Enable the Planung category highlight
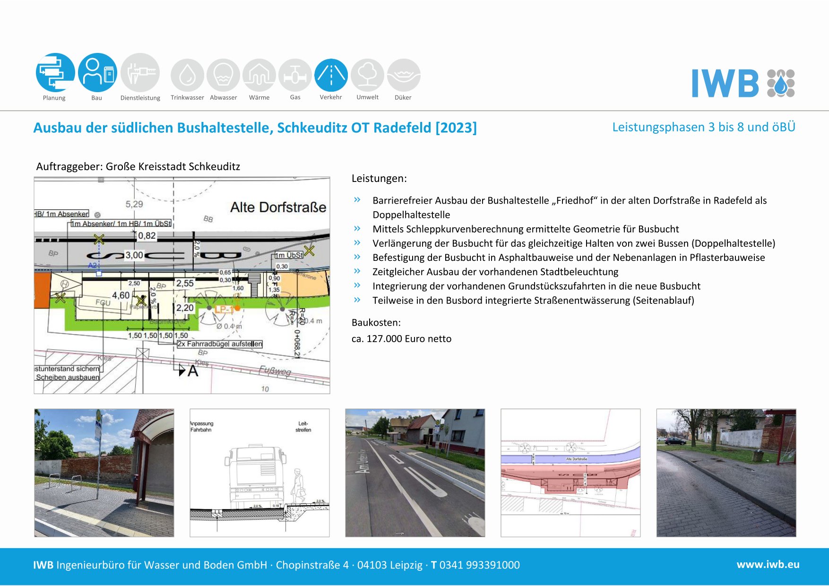The height and width of the screenshot is (586, 829). [55, 75]
